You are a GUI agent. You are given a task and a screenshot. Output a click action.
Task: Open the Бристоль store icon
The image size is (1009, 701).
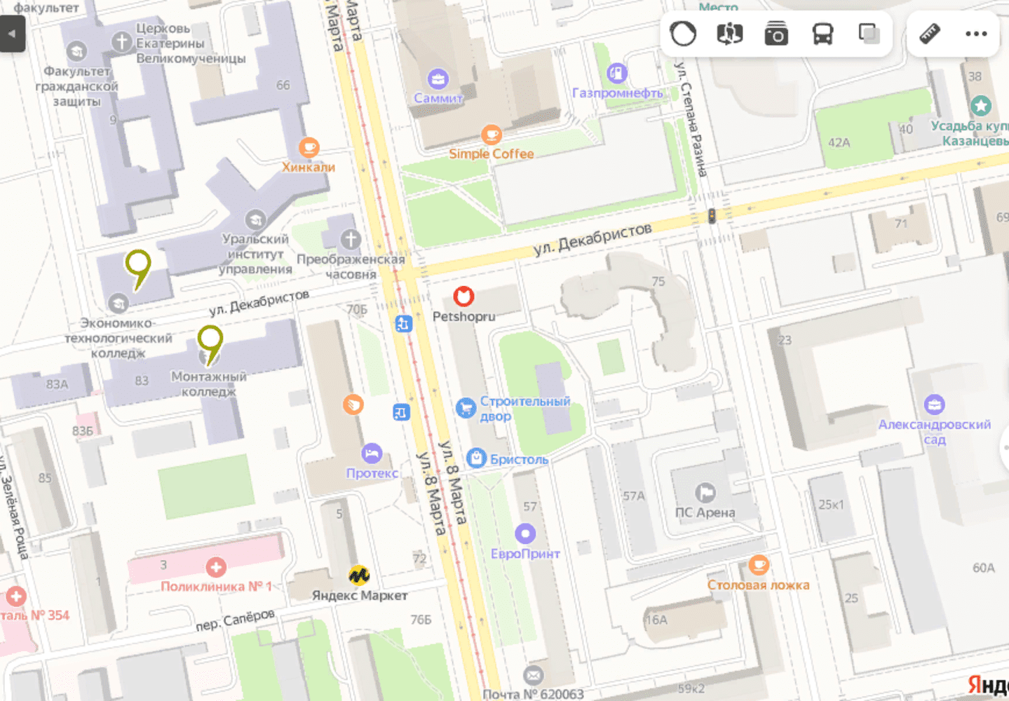click(477, 458)
